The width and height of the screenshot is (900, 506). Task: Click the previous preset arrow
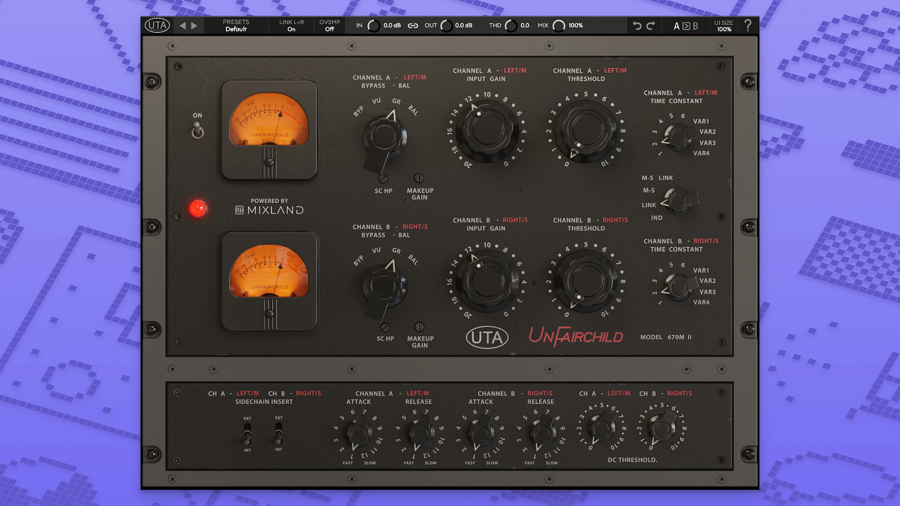point(182,26)
